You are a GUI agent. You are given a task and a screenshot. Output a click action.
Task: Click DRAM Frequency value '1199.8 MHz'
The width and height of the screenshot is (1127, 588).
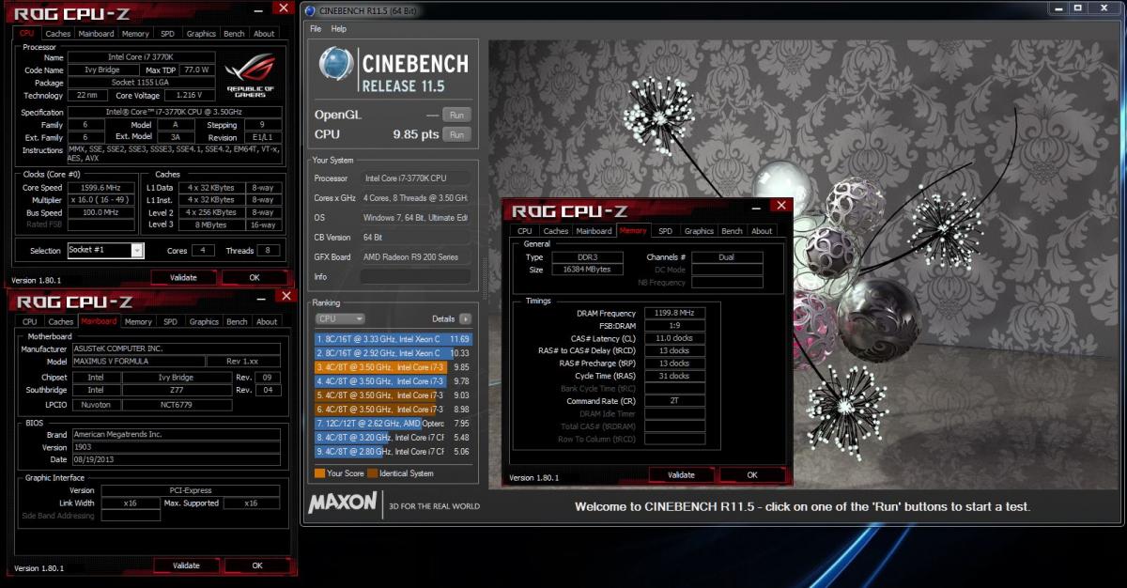[x=674, y=314]
